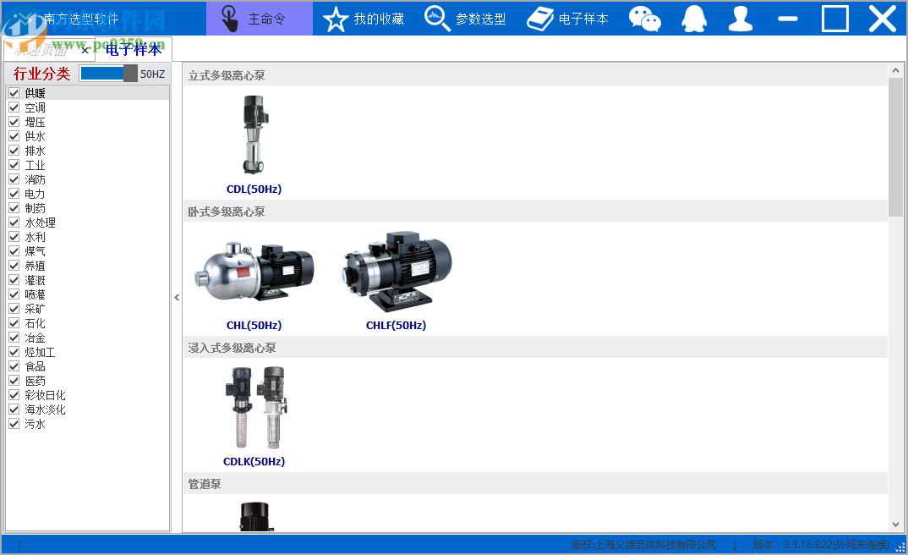This screenshot has width=908, height=555.
Task: Toggle the 彩妆日化 checkbox
Action: pos(14,394)
